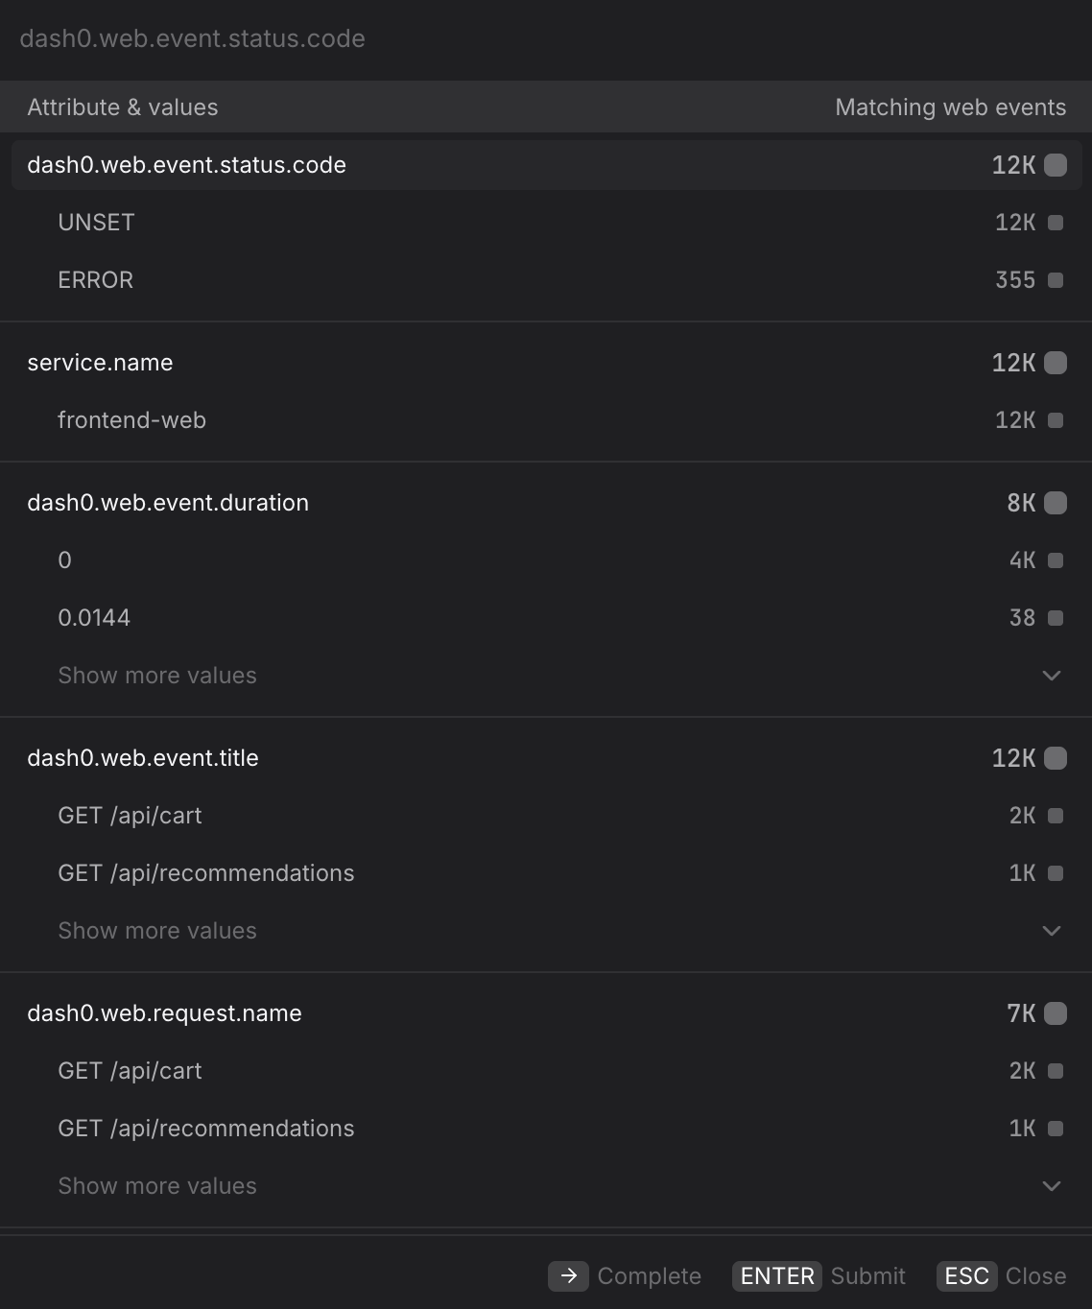Click the chart icon beside the UNSET row

[1056, 222]
